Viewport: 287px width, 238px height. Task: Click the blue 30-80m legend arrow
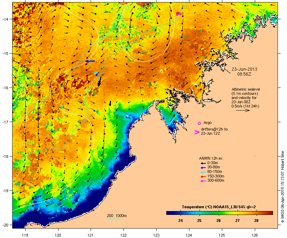point(203,168)
